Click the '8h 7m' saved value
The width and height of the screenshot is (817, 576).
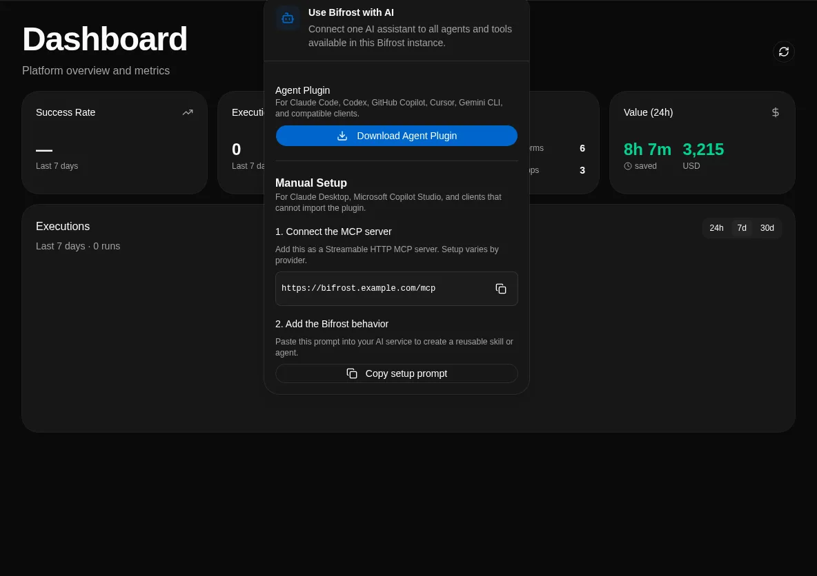click(647, 150)
